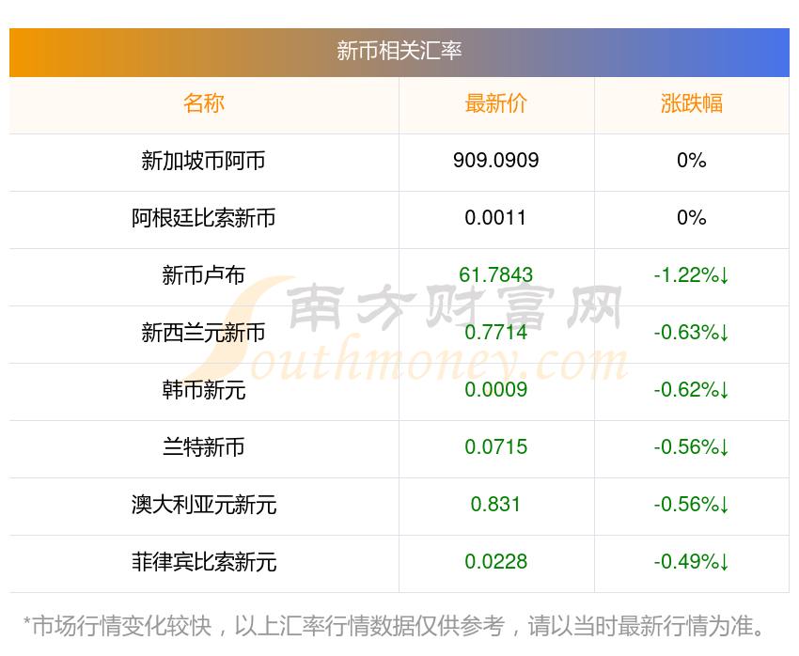Click the 0% change for 阿根廷比索新币
This screenshot has height=656, width=799.
click(x=692, y=218)
